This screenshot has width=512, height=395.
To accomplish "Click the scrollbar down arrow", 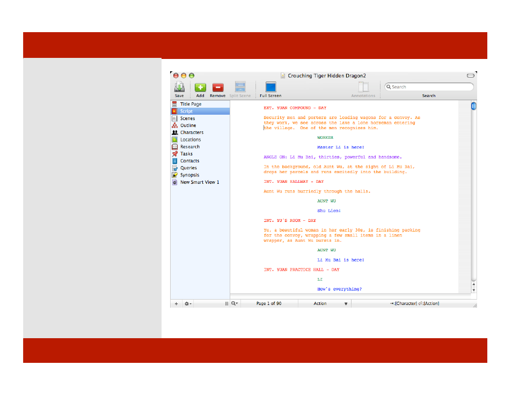I will tap(473, 290).
